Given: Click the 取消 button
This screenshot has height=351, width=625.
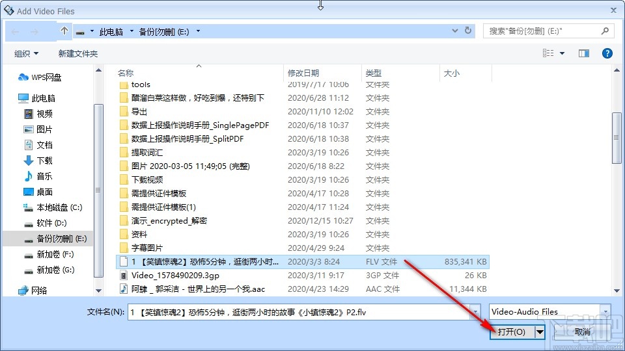Looking at the screenshot, I should point(582,331).
